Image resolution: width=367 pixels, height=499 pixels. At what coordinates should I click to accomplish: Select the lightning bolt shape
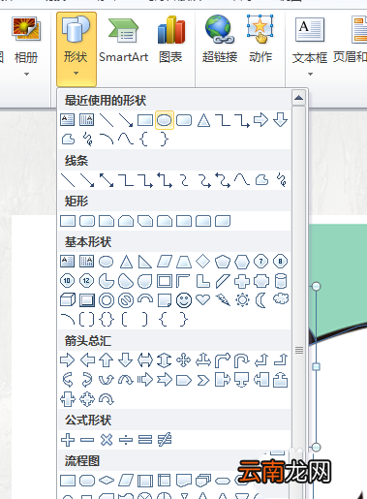tap(223, 300)
